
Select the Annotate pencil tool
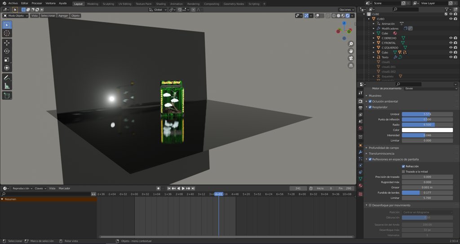pos(7,78)
